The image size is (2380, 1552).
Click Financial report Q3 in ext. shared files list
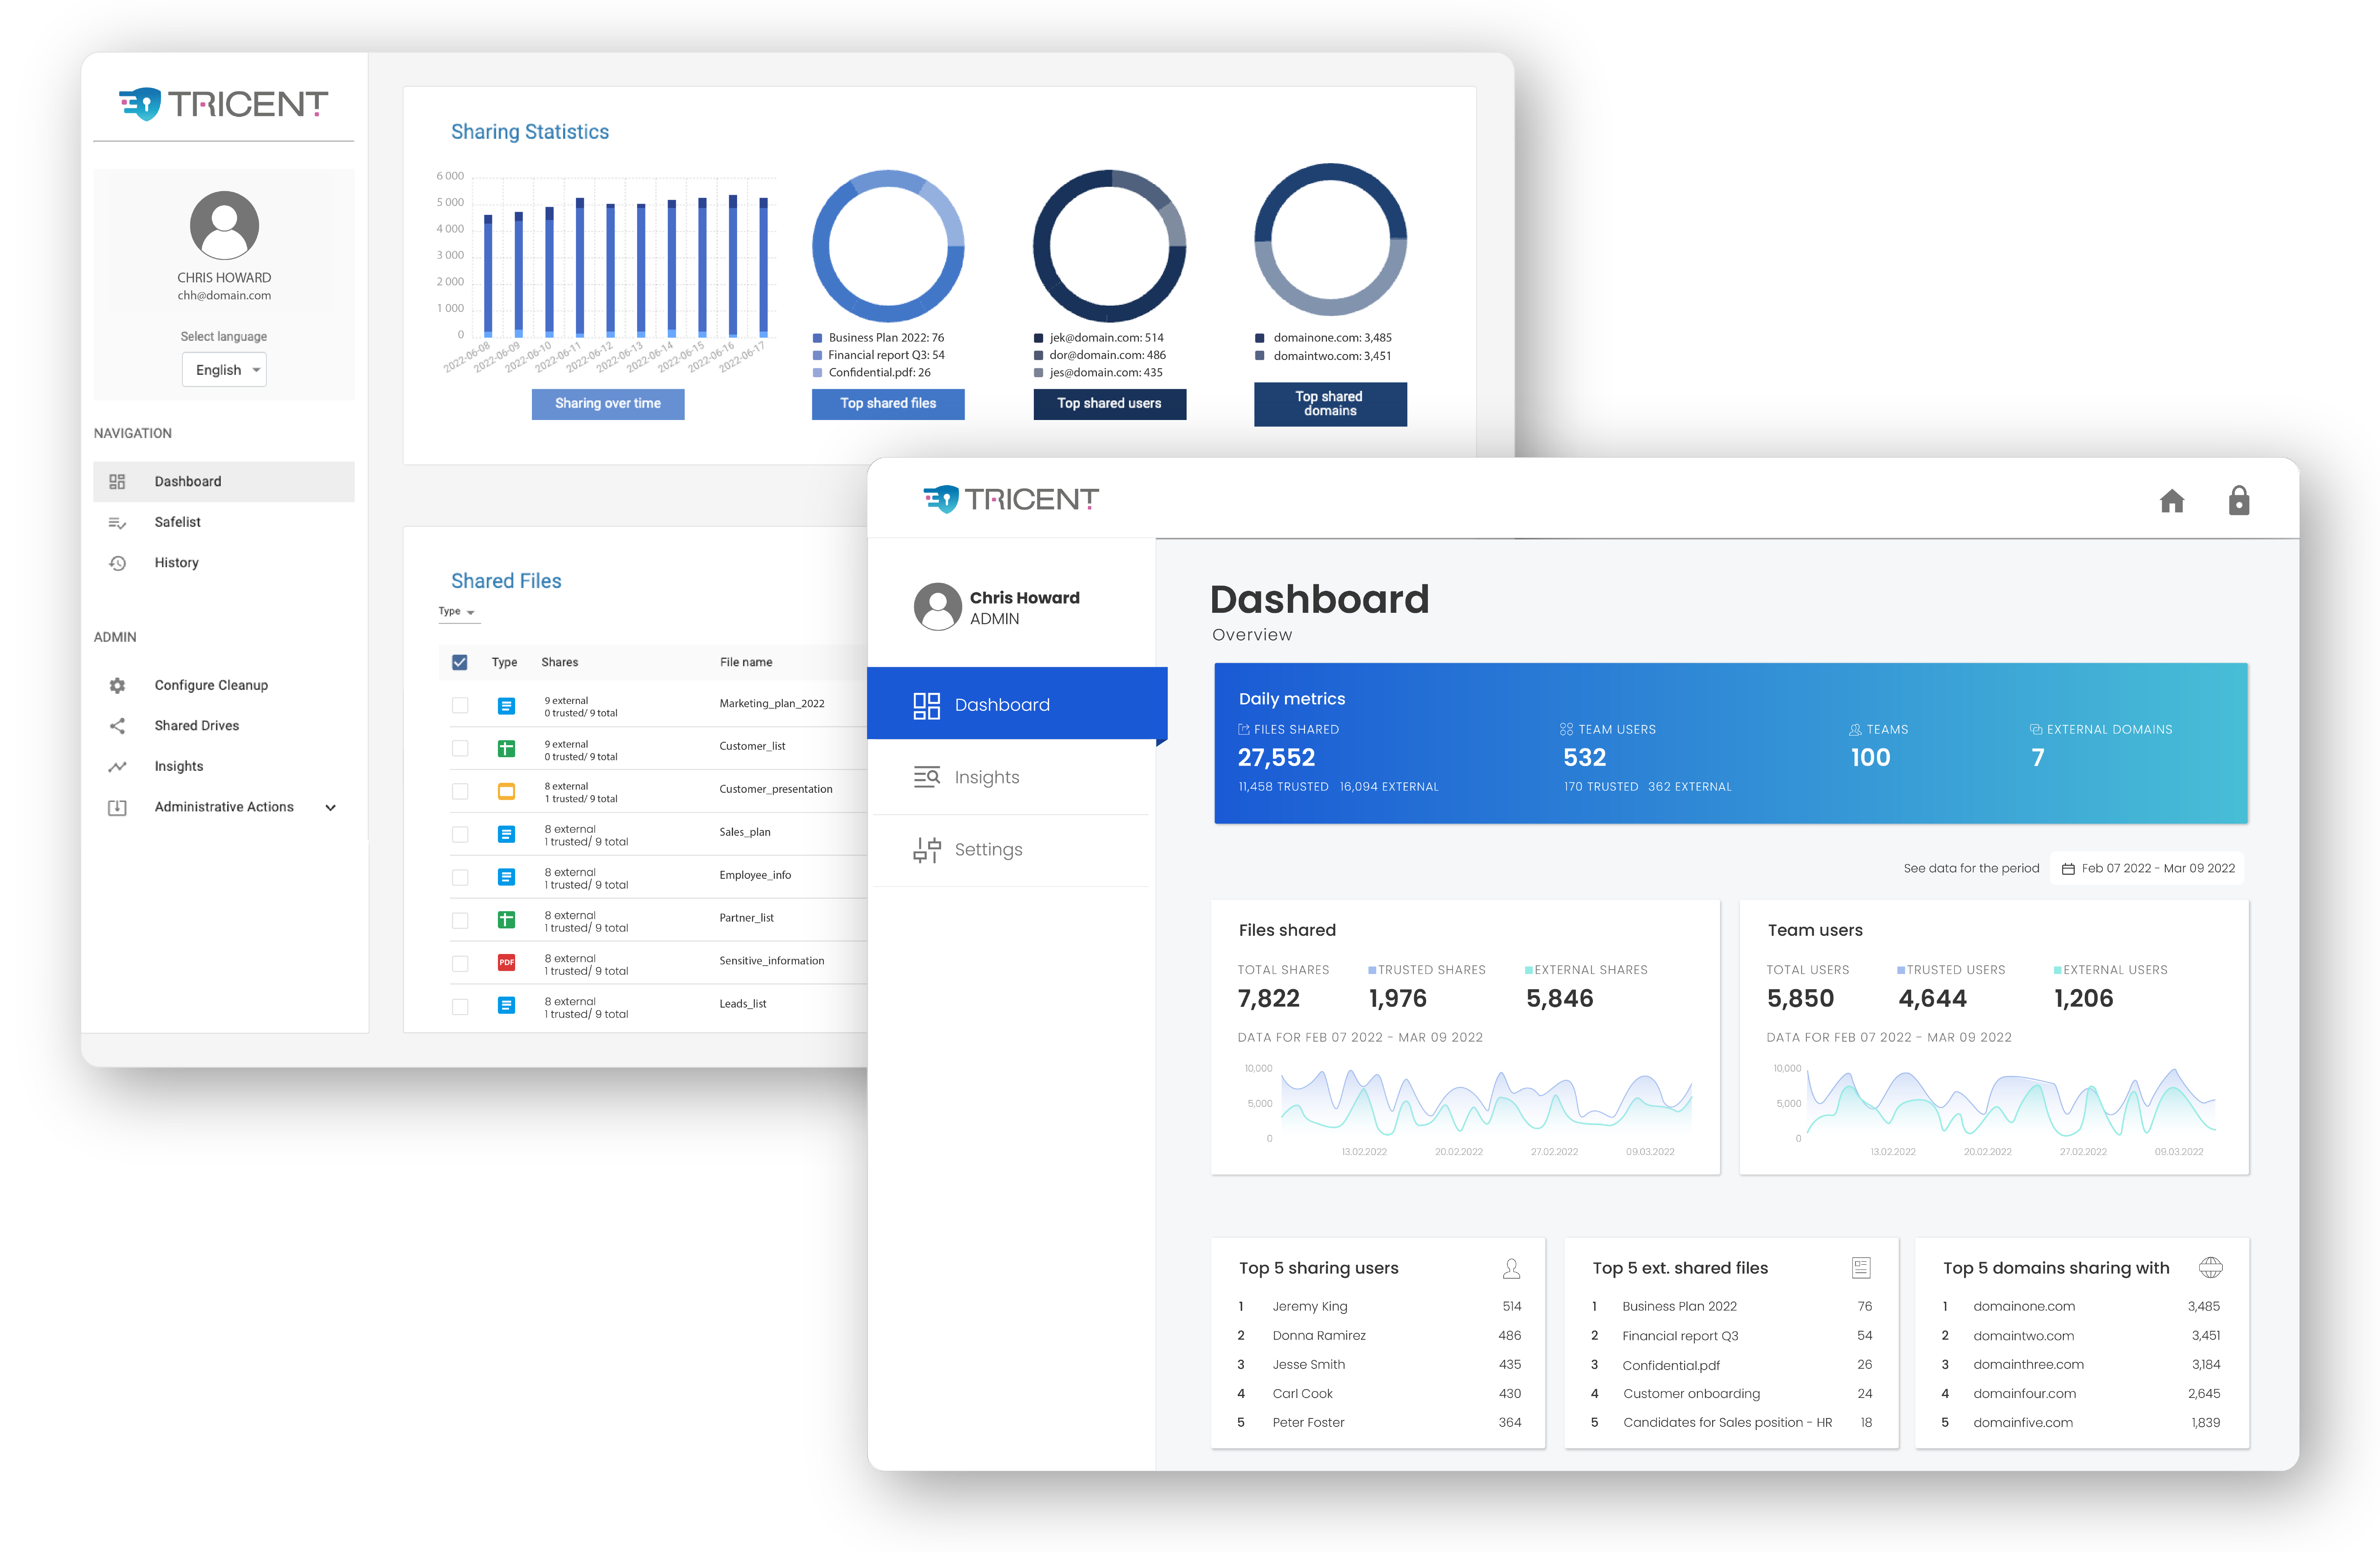[1680, 1336]
